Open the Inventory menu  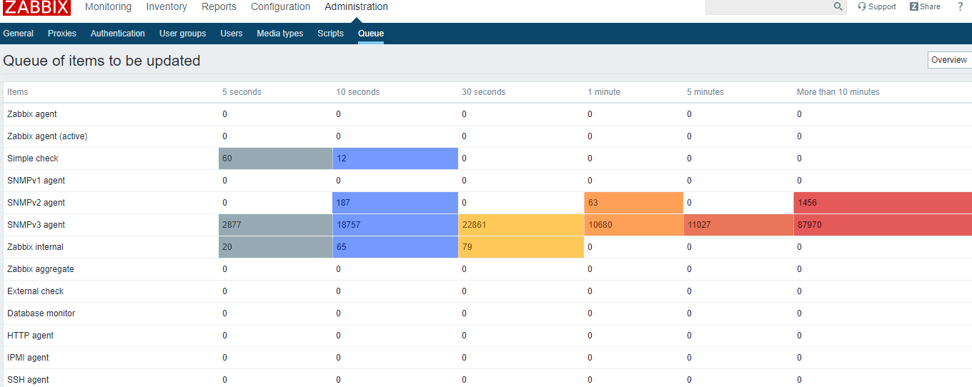pos(167,6)
